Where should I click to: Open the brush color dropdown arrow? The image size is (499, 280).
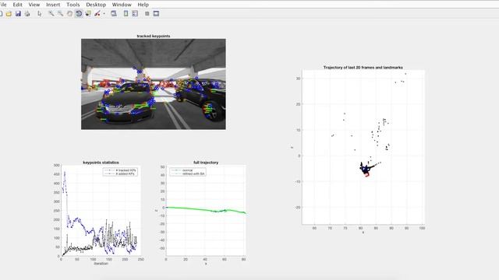point(104,14)
